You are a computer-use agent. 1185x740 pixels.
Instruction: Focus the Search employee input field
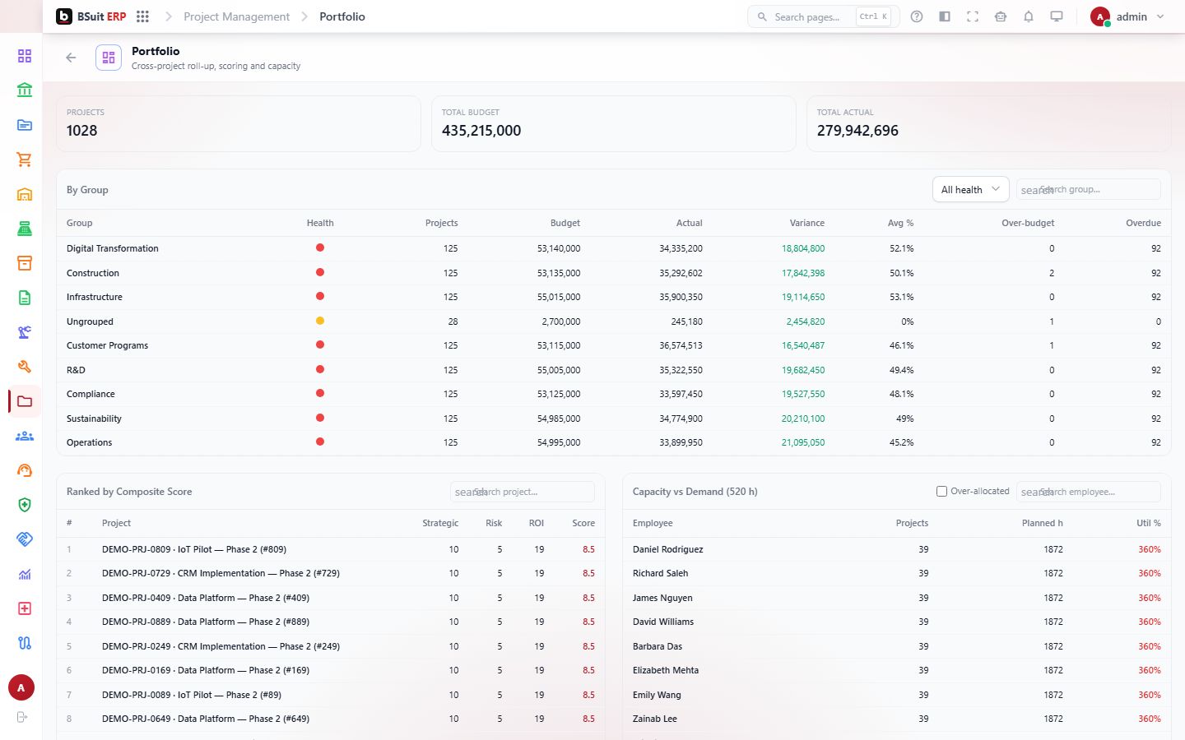[1088, 492]
